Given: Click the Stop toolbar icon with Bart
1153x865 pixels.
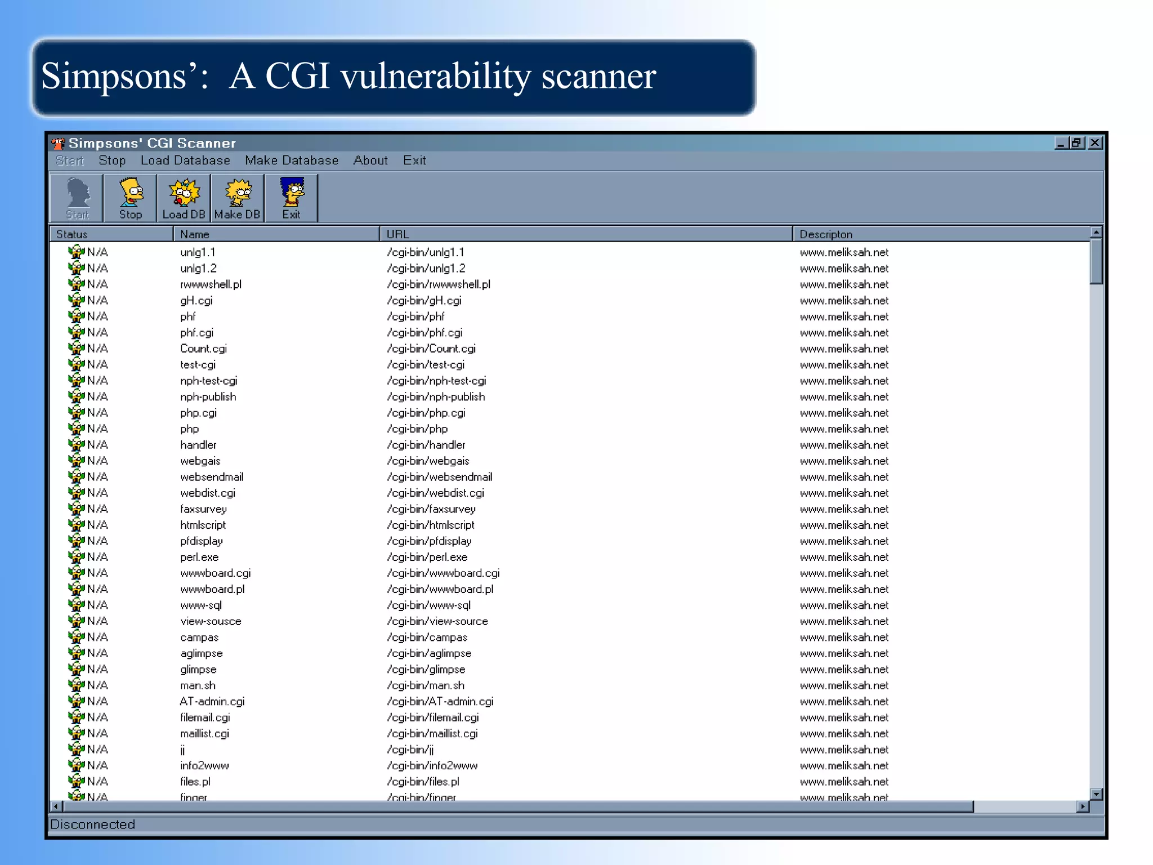Looking at the screenshot, I should [131, 198].
